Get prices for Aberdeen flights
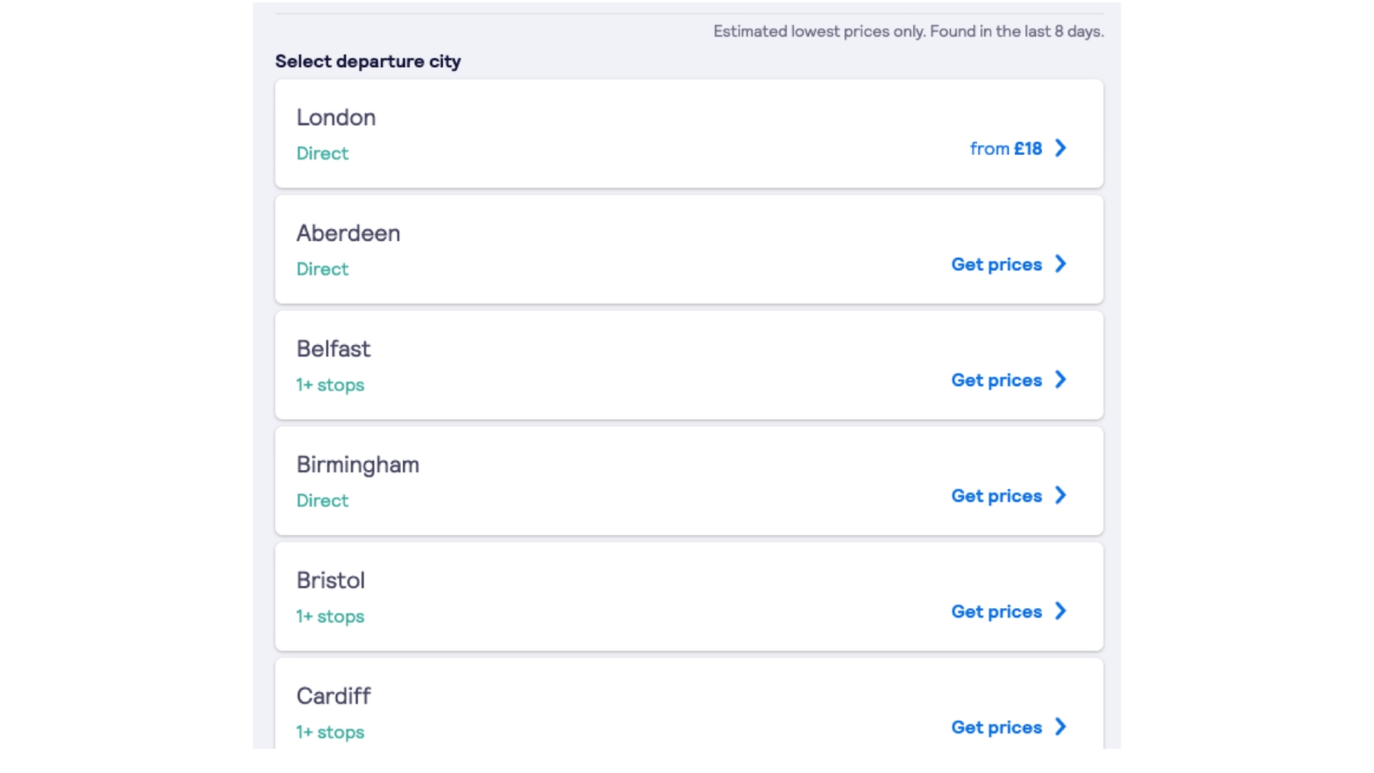Image resolution: width=1374 pixels, height=773 pixels. tap(996, 265)
